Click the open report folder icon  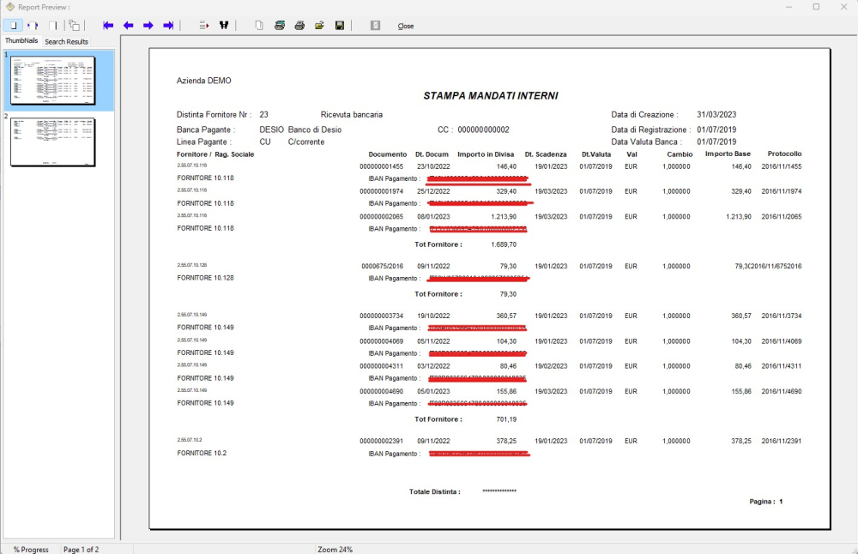tap(319, 26)
